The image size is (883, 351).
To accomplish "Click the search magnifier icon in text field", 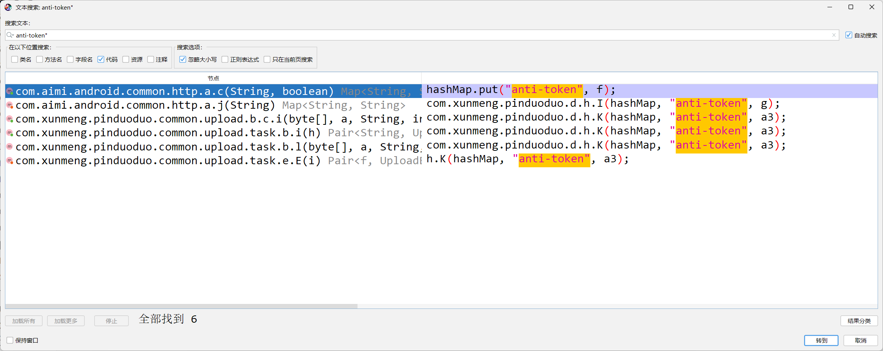I will click(x=10, y=35).
